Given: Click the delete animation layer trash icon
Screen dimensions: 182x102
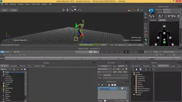Looking at the screenshot, I should [106, 85].
